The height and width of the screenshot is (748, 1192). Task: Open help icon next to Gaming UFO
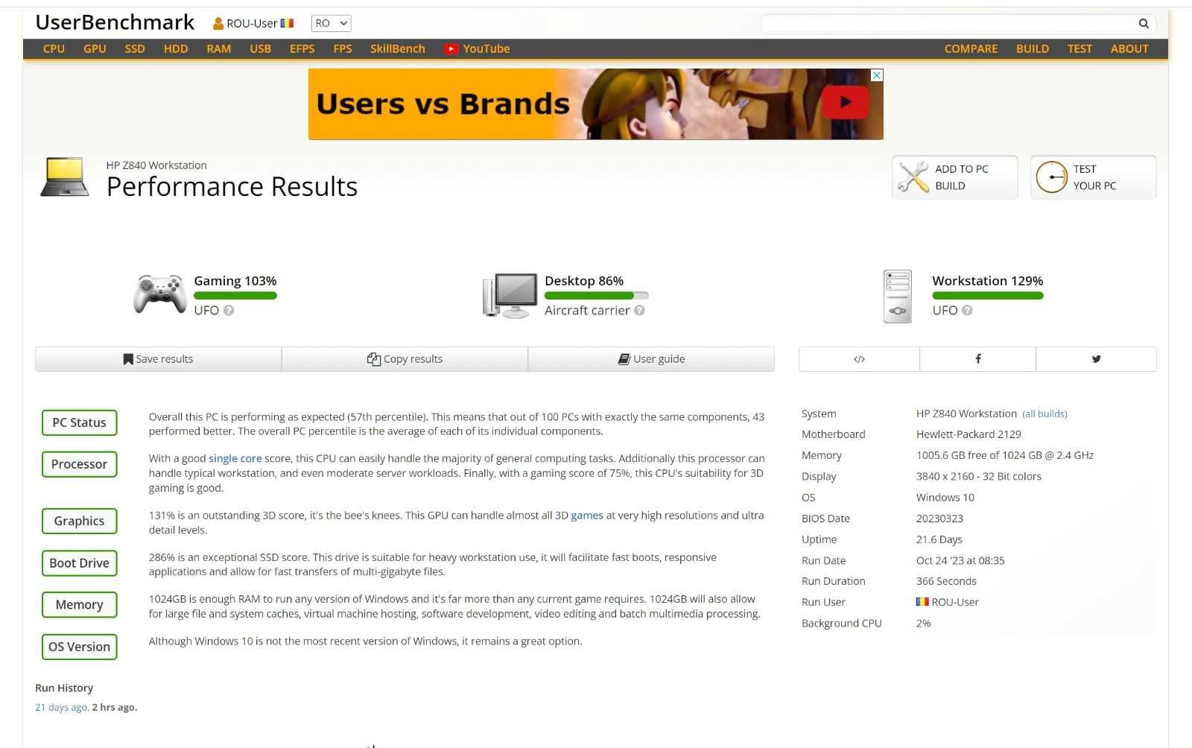(229, 311)
